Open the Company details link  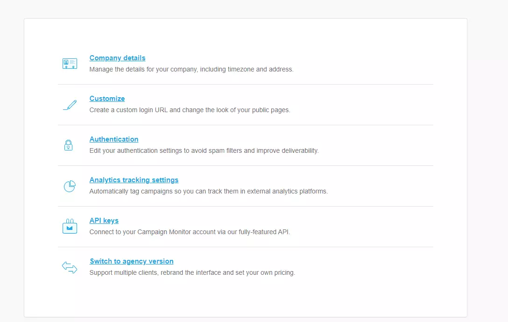coord(117,58)
